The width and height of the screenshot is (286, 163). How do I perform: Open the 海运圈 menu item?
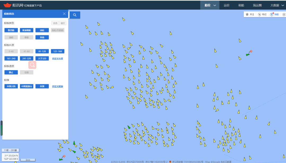tap(257, 5)
